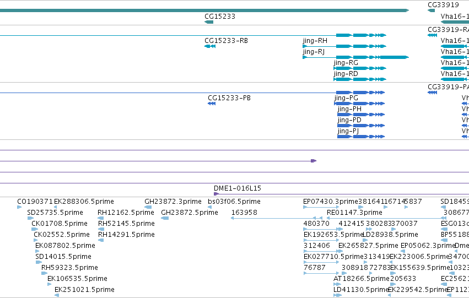The height and width of the screenshot is (298, 469).
Task: Click the EK155639.5prime EST label
Action: coord(419,268)
